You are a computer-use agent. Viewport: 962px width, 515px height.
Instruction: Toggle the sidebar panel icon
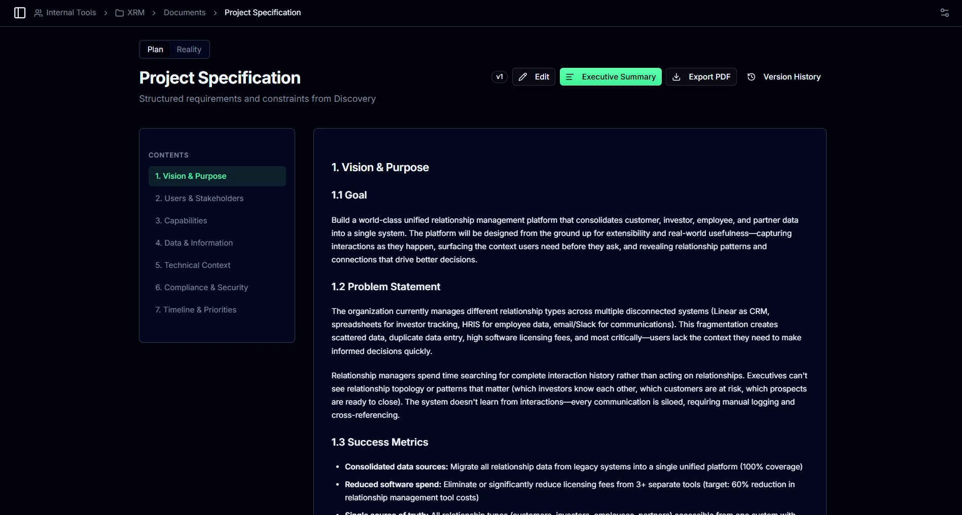click(20, 13)
